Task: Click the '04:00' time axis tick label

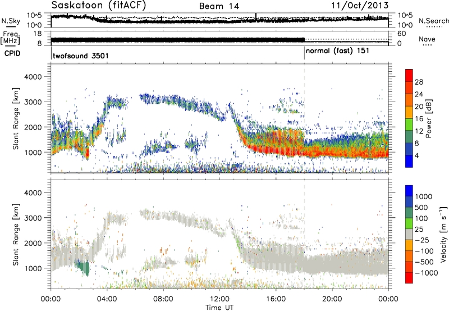Action: 107,299
